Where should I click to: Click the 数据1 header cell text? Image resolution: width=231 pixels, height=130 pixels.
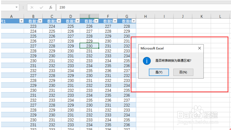[x=33, y=21]
